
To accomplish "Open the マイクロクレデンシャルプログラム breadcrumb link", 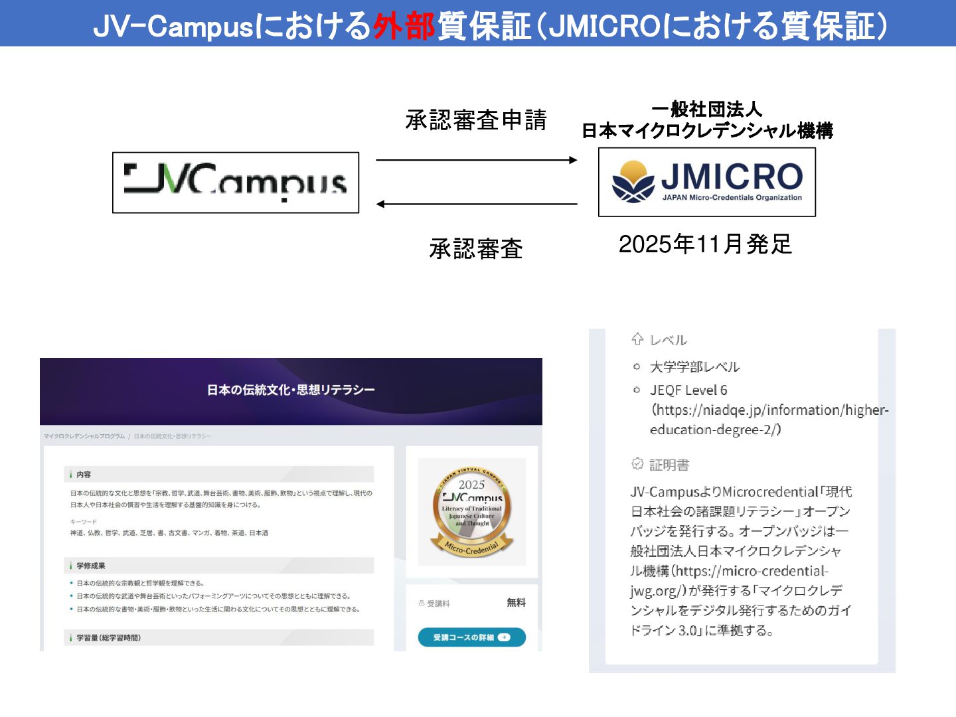I will 84,436.
